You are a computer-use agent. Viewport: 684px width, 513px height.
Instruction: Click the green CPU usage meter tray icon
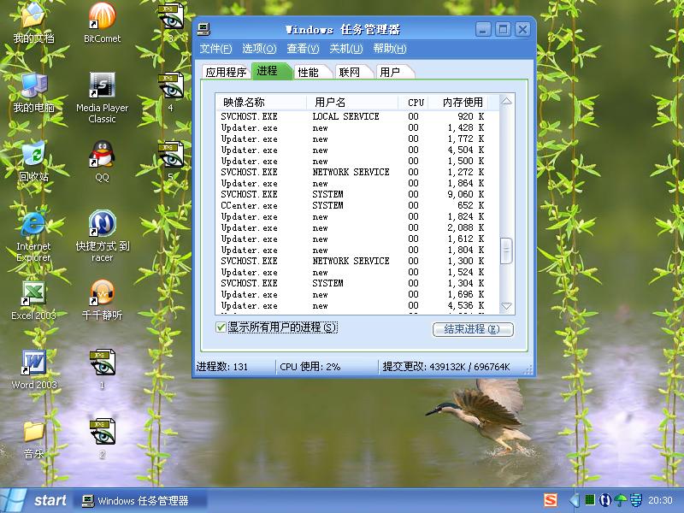590,500
